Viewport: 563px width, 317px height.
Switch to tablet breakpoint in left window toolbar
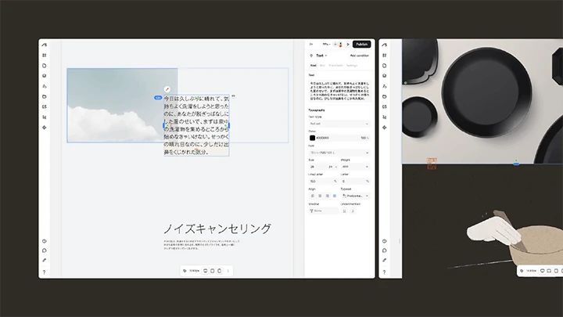click(x=212, y=271)
